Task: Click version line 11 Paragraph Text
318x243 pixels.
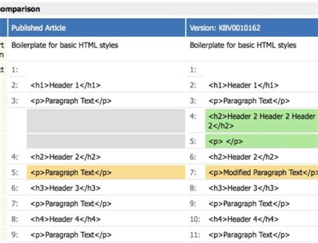Action: (x=249, y=235)
